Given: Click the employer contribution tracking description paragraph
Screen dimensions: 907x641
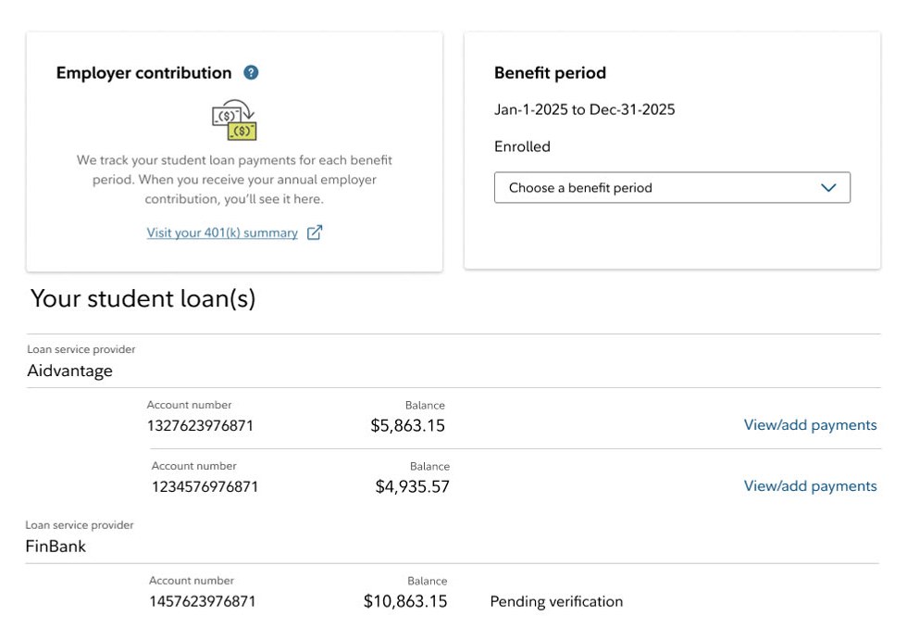Looking at the screenshot, I should (234, 180).
